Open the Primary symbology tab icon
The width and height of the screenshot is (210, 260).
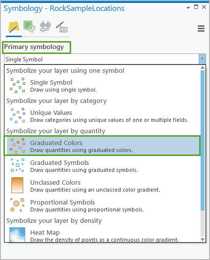click(14, 27)
